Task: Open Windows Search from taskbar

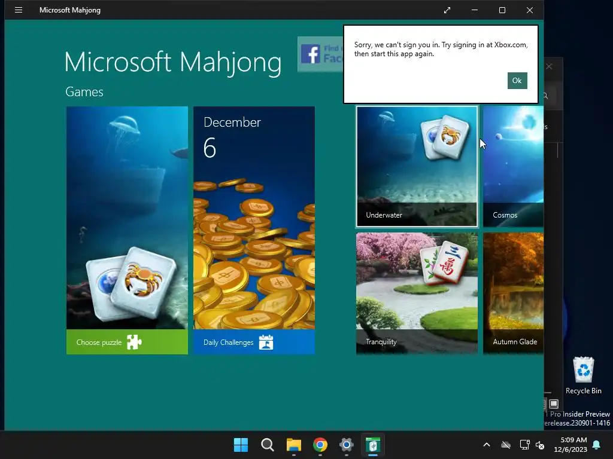Action: coord(268,445)
